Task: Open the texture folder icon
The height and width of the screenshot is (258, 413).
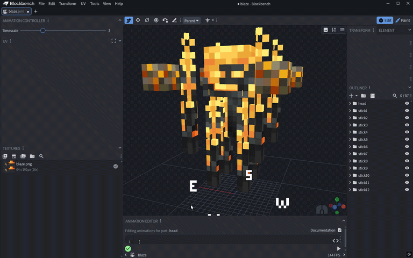Action: point(32,156)
